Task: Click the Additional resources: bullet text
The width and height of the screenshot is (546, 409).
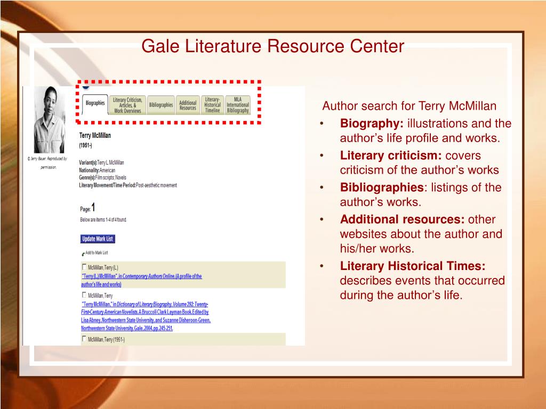Action: (x=421, y=234)
